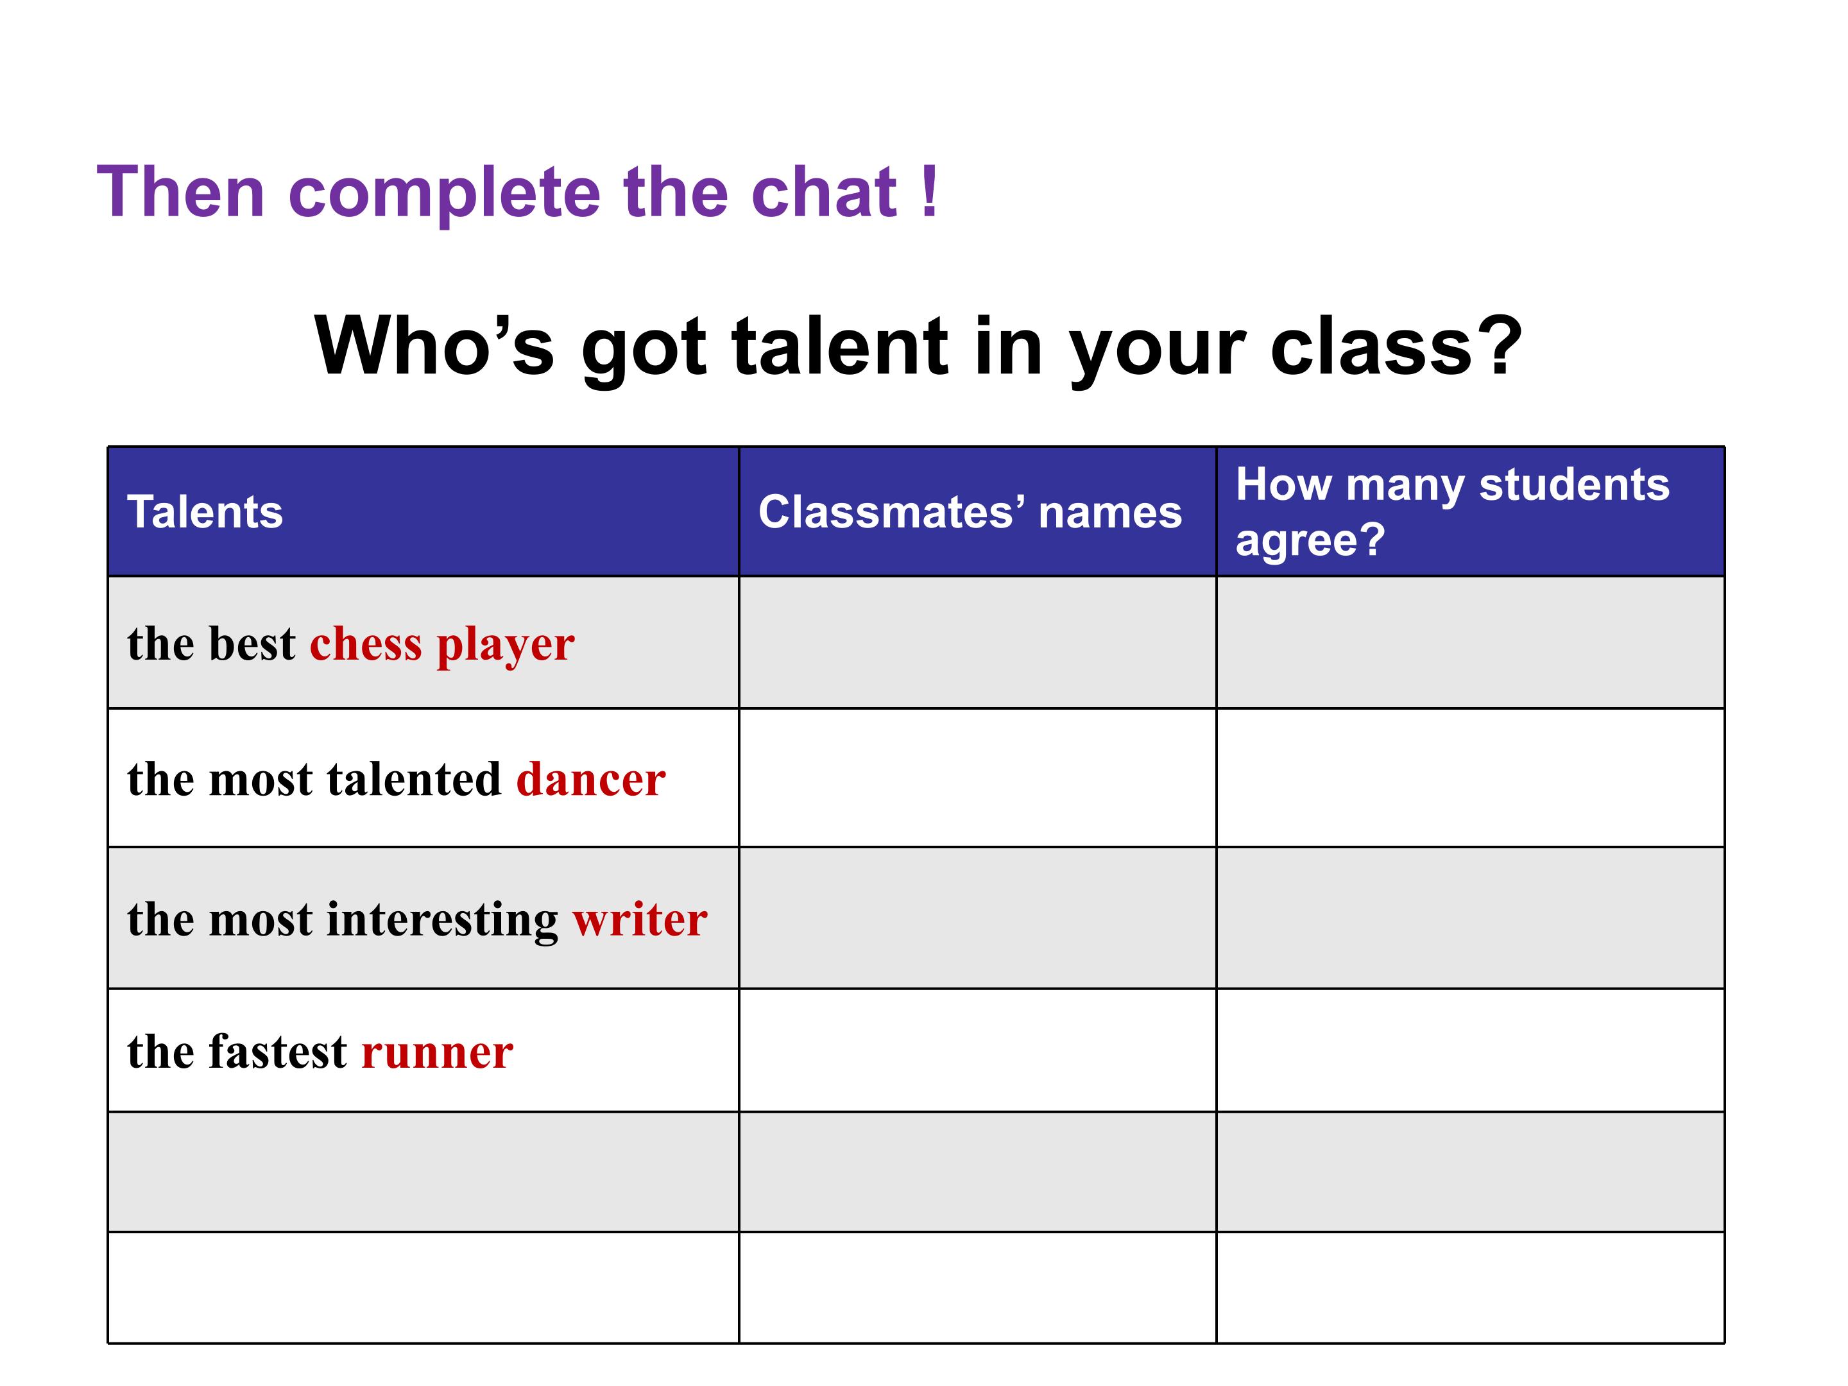Click the names cell for runner row
The height and width of the screenshot is (1386, 1848).
(977, 1050)
